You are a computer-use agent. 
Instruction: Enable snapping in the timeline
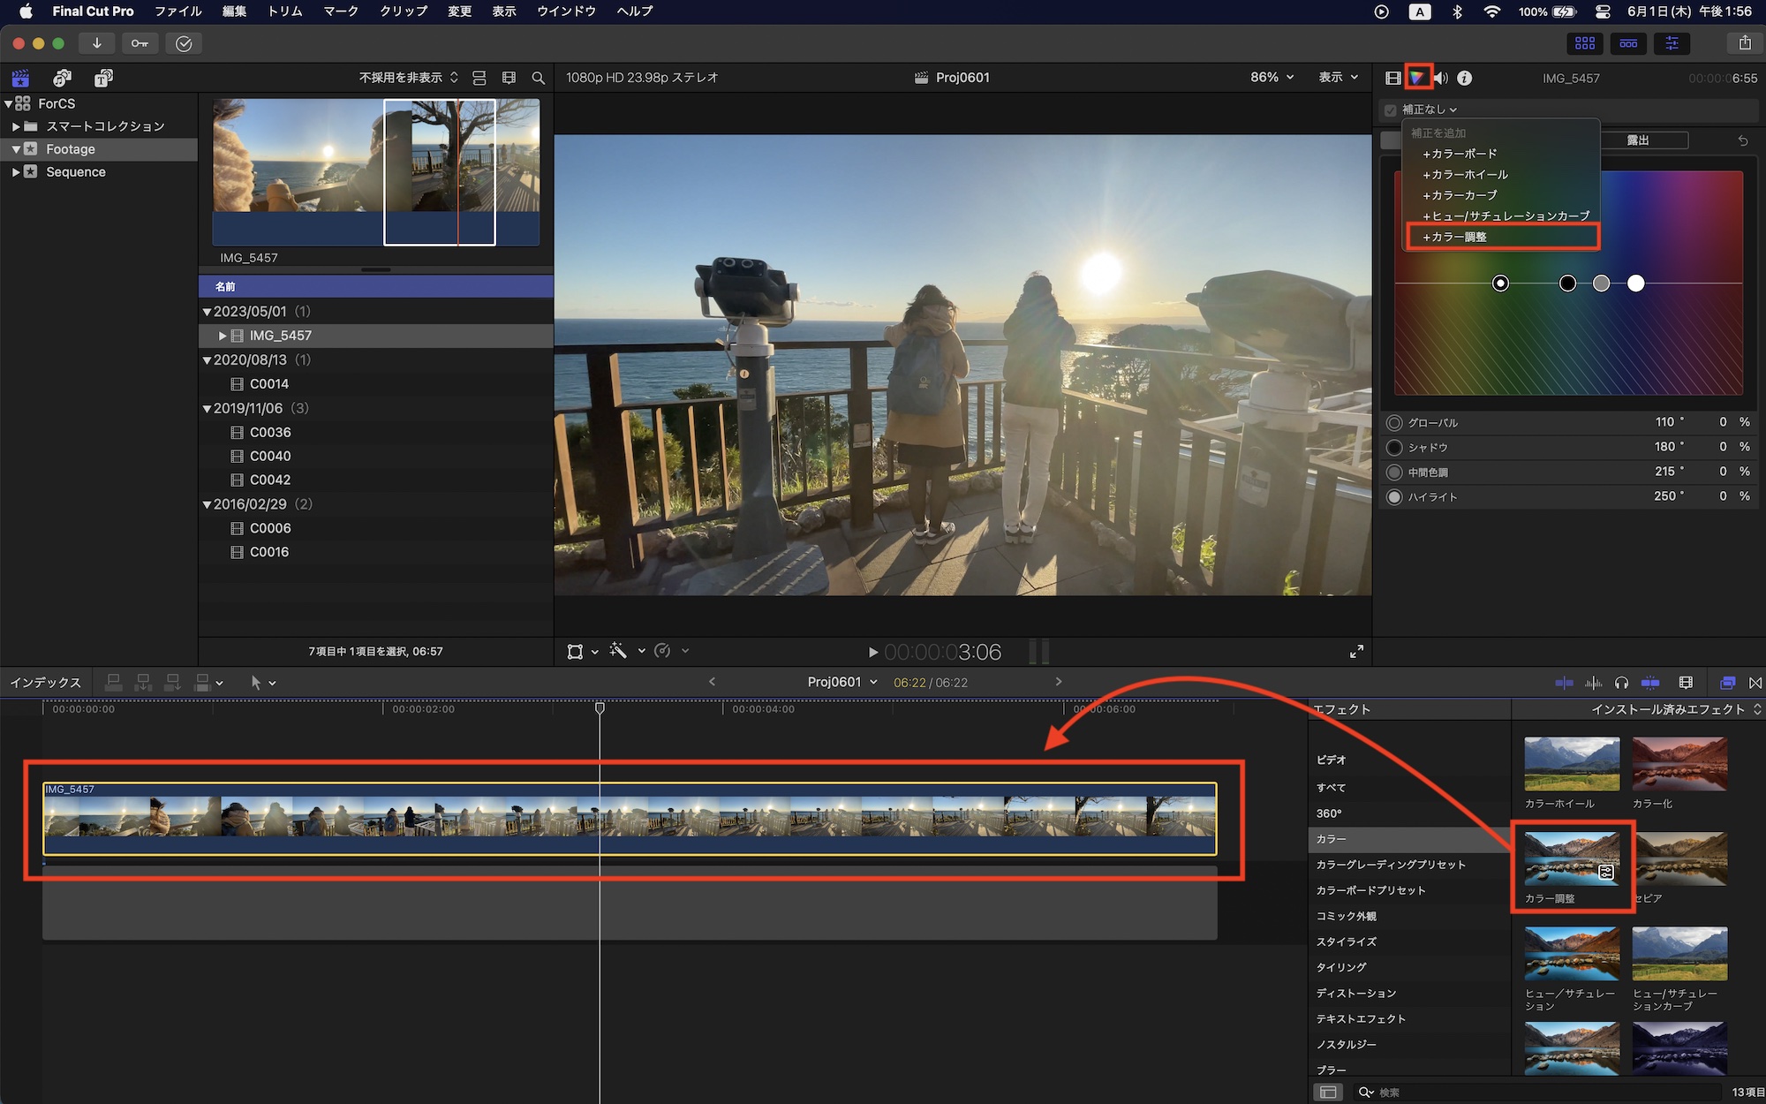pyautogui.click(x=1652, y=683)
